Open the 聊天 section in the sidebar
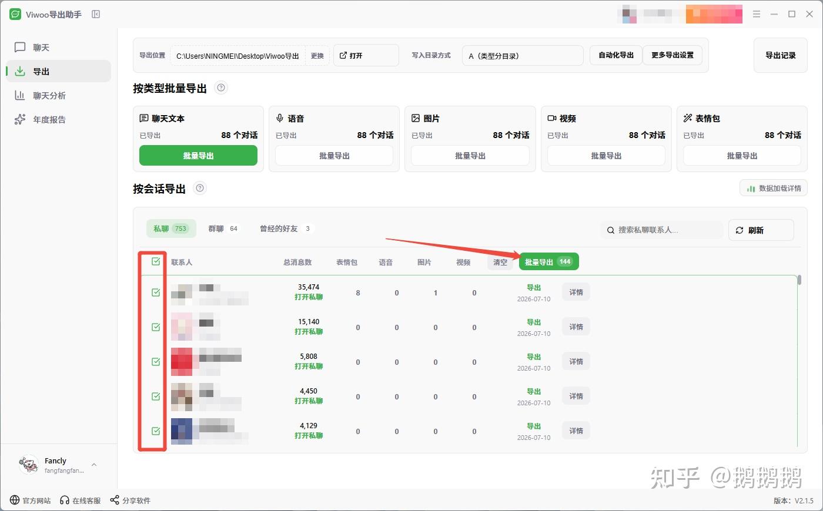Screen dimensions: 823x511 (x=58, y=48)
